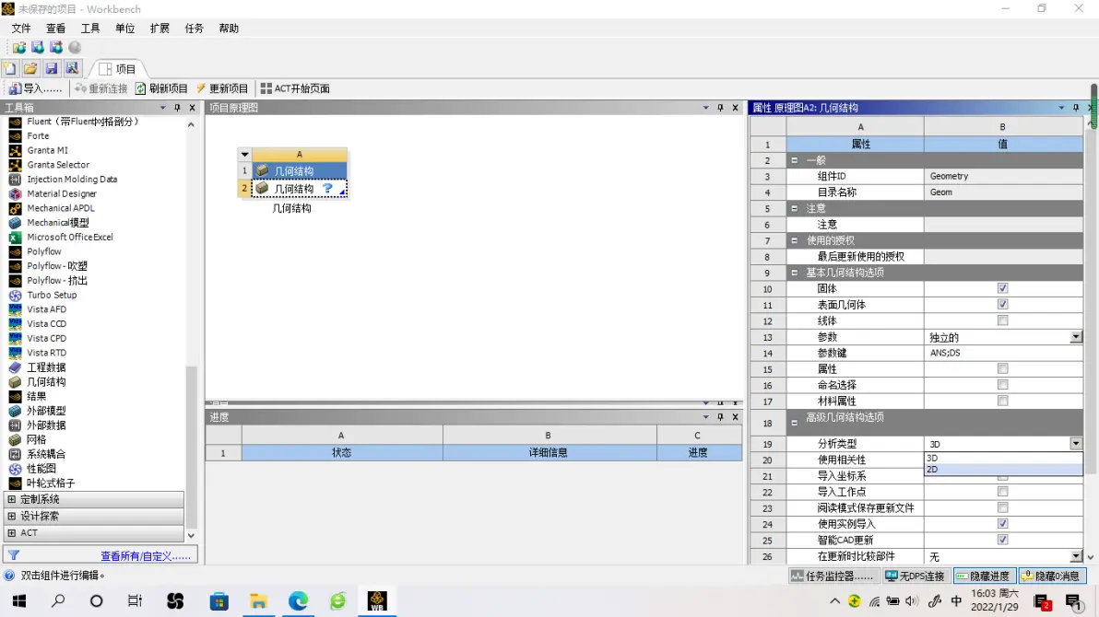Select the 几何结构 toolbox icon
1099x617 pixels.
tap(15, 381)
